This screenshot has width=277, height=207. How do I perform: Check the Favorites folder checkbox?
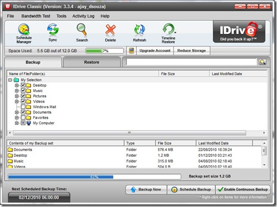(23, 117)
